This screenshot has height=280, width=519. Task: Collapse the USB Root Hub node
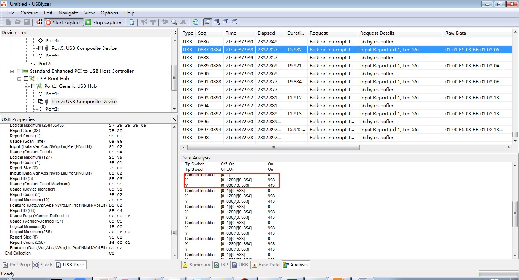pos(20,79)
